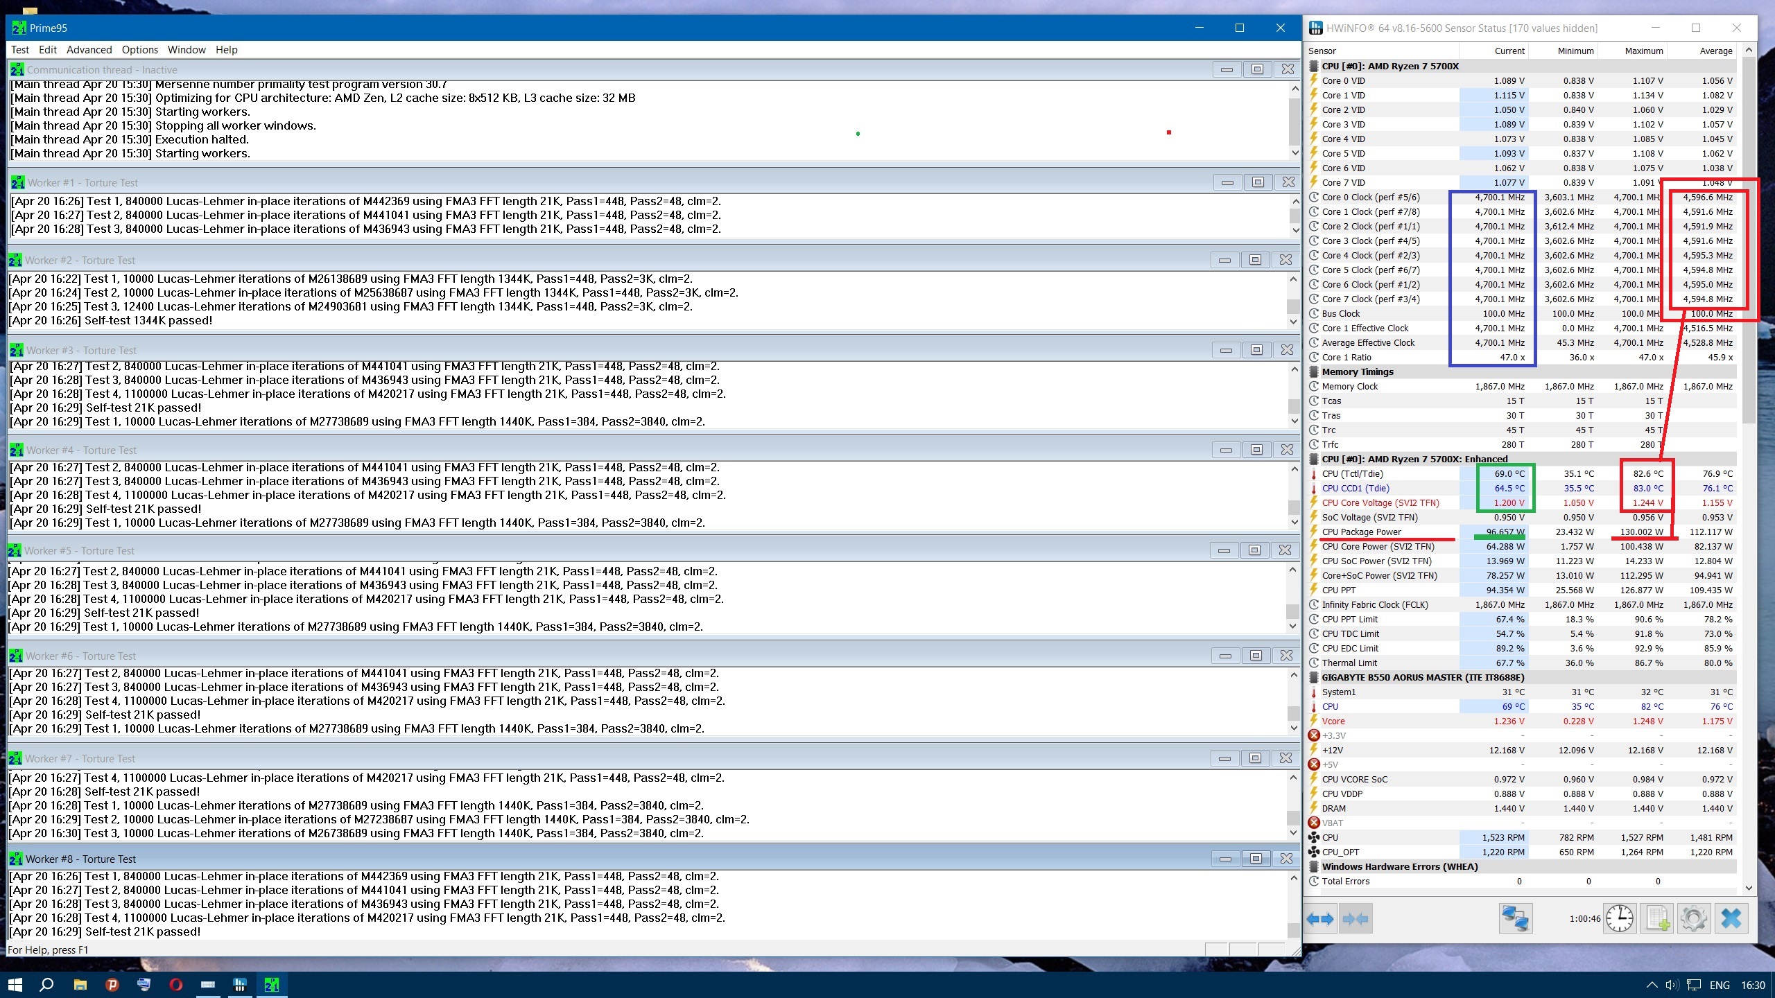This screenshot has height=998, width=1775.
Task: Select the CPU Package Power sensor row
Action: (1361, 532)
